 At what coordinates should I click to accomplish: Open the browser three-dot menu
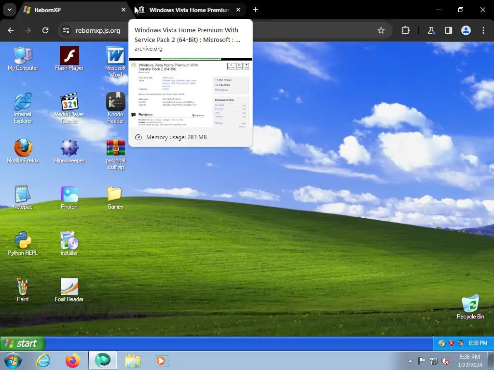(483, 30)
